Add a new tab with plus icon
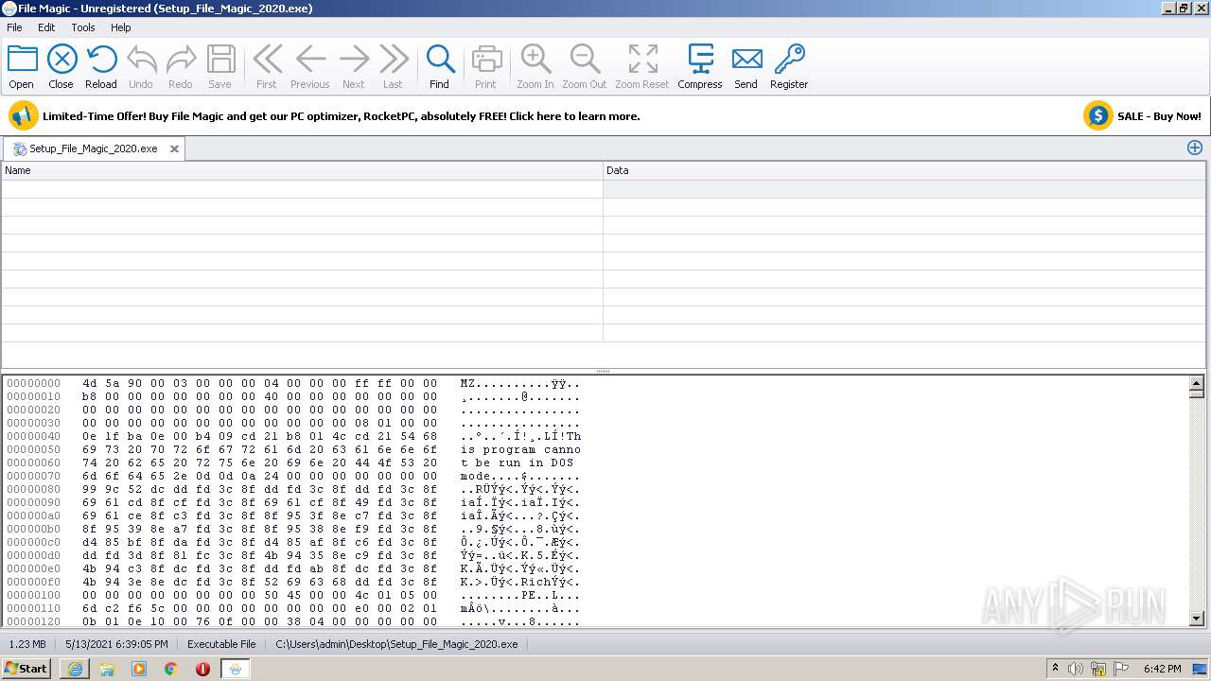 [x=1195, y=148]
